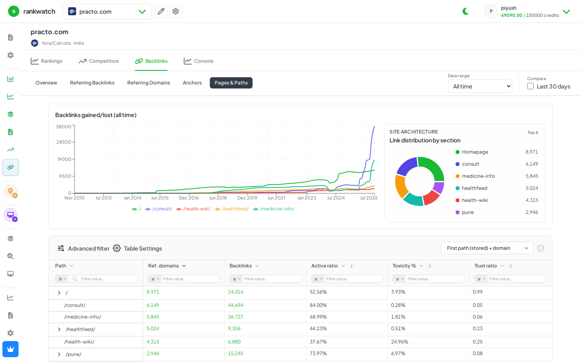Click the Table Settings gear icon
The image size is (580, 362).
pyautogui.click(x=117, y=248)
